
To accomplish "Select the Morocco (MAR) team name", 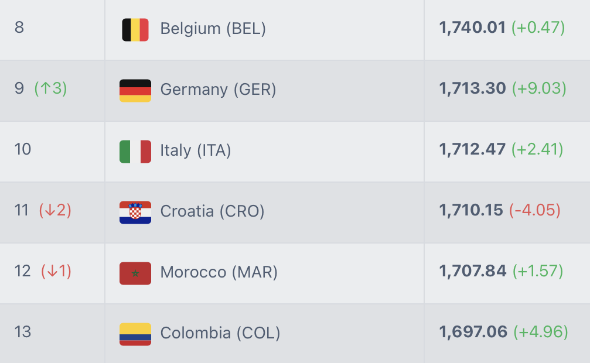I will [219, 272].
